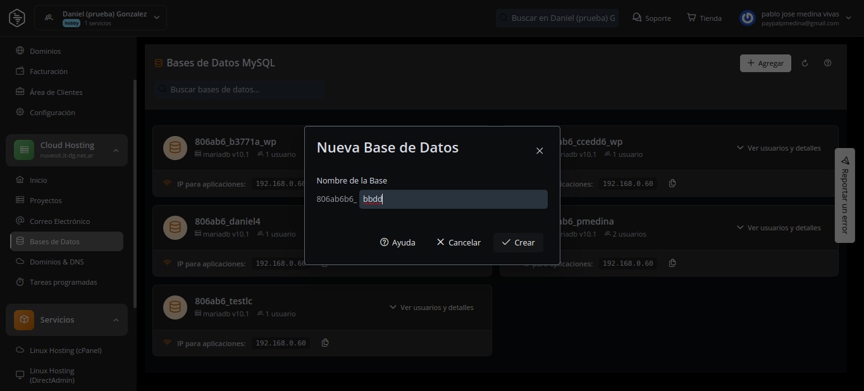Click the top-left site logo

[17, 18]
